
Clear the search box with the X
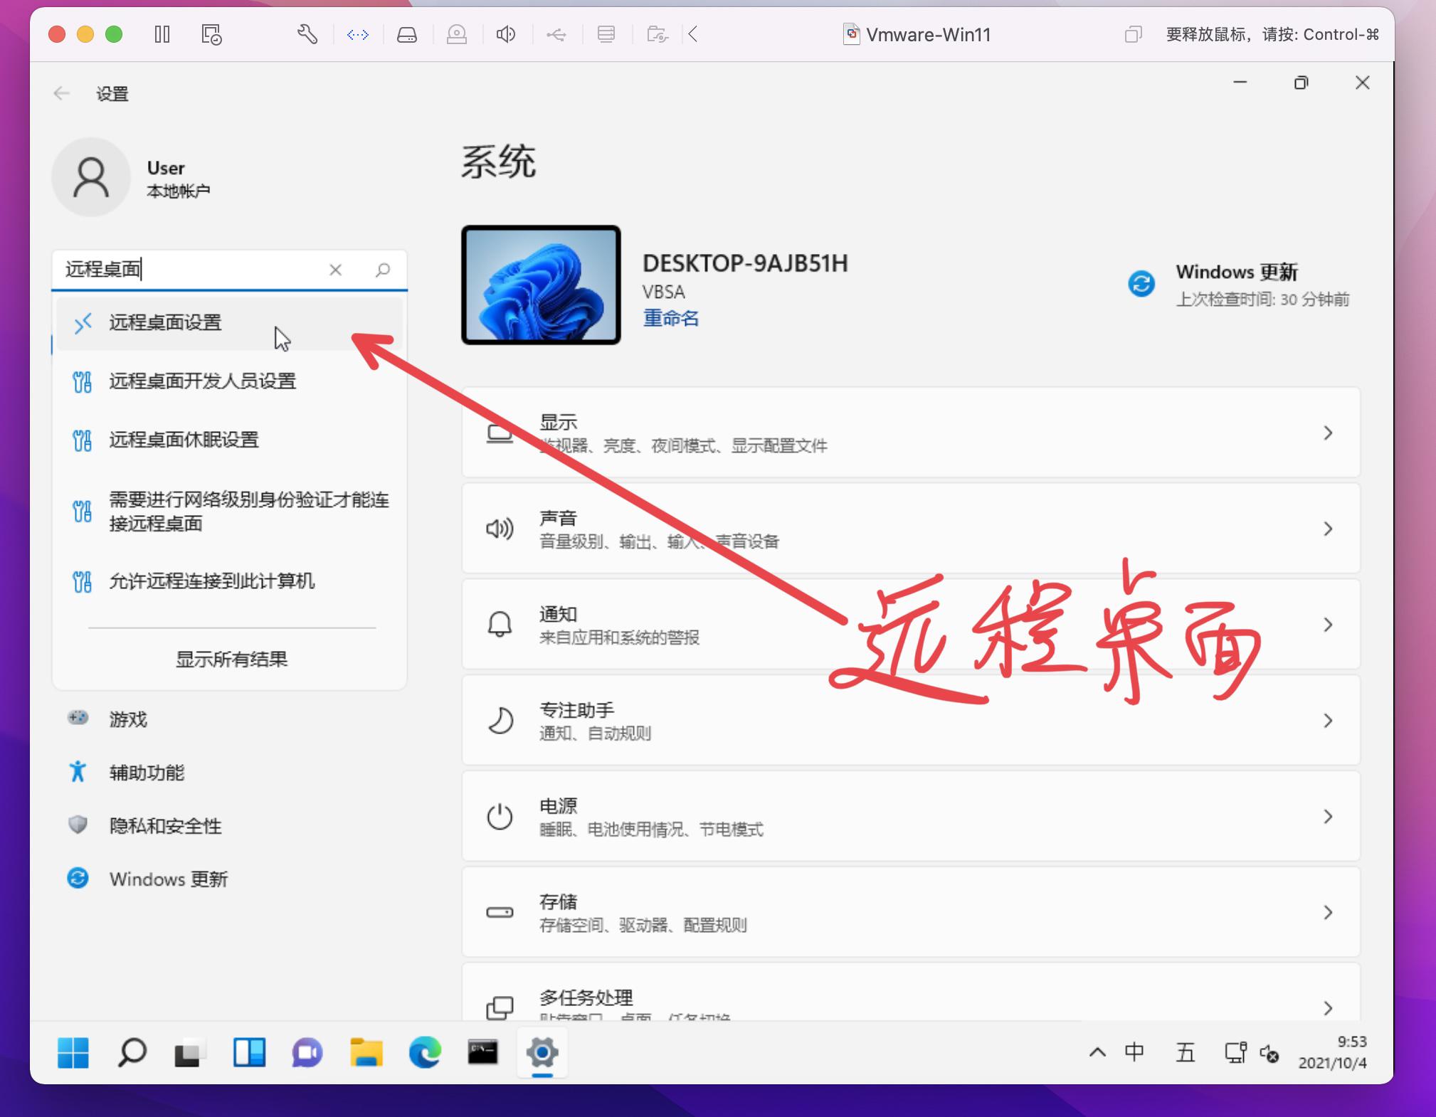pos(335,270)
